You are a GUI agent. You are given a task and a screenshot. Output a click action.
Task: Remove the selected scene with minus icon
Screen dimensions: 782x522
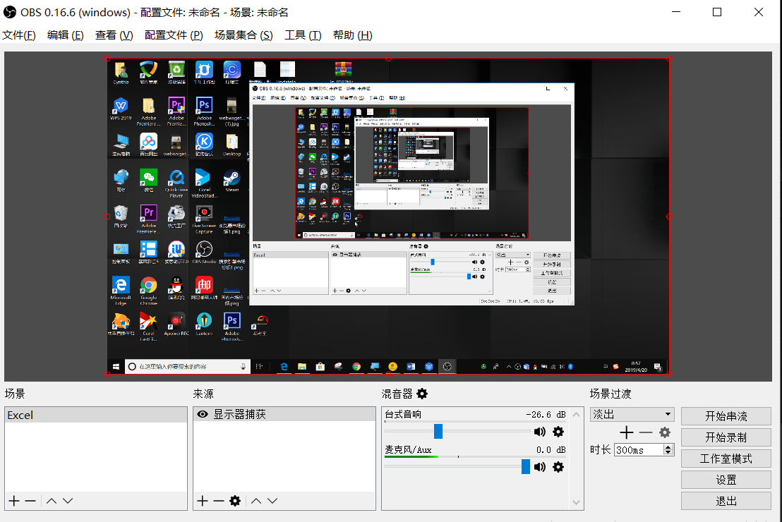30,501
